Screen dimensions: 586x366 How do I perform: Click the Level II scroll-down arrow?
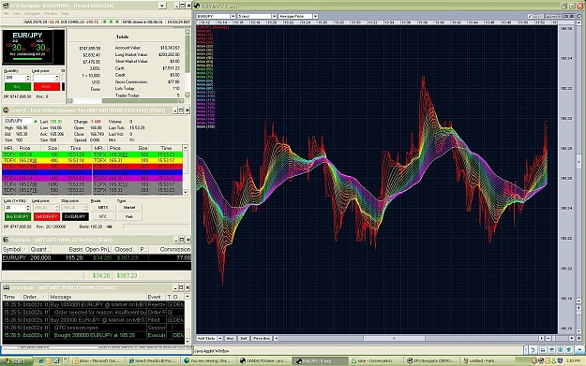186,192
